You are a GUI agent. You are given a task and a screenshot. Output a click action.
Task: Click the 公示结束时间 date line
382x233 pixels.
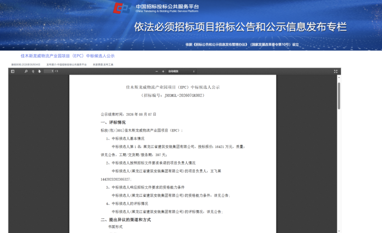click(128, 114)
